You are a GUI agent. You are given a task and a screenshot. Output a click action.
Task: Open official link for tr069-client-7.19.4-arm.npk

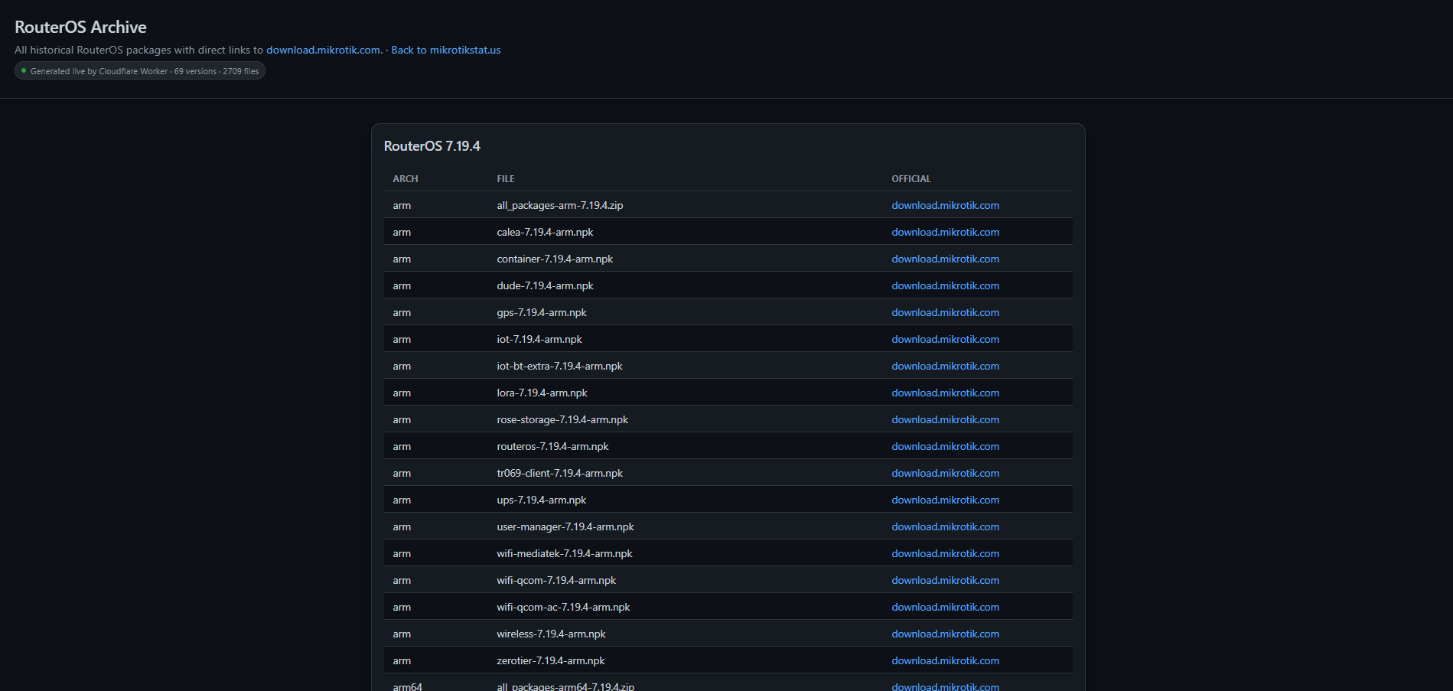pyautogui.click(x=945, y=473)
